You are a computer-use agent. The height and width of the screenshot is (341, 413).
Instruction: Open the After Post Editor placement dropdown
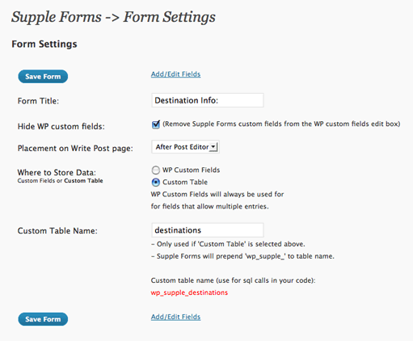pos(185,147)
